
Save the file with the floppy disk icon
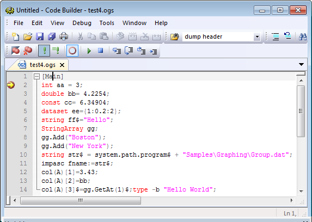tap(40, 36)
